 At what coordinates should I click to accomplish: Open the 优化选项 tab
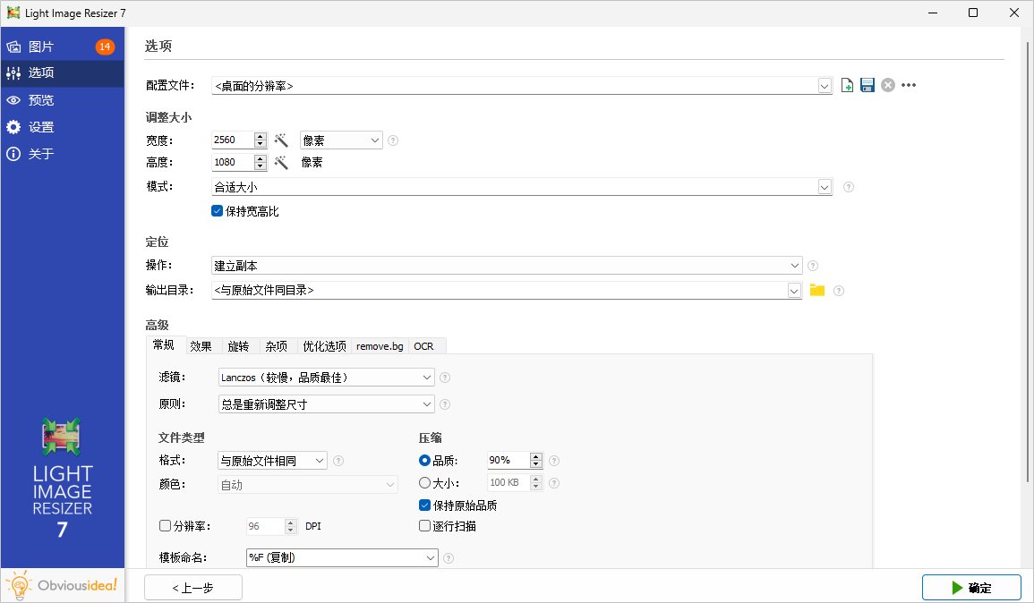(324, 346)
